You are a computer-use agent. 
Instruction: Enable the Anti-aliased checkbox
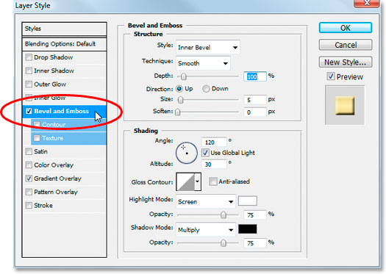[212, 181]
